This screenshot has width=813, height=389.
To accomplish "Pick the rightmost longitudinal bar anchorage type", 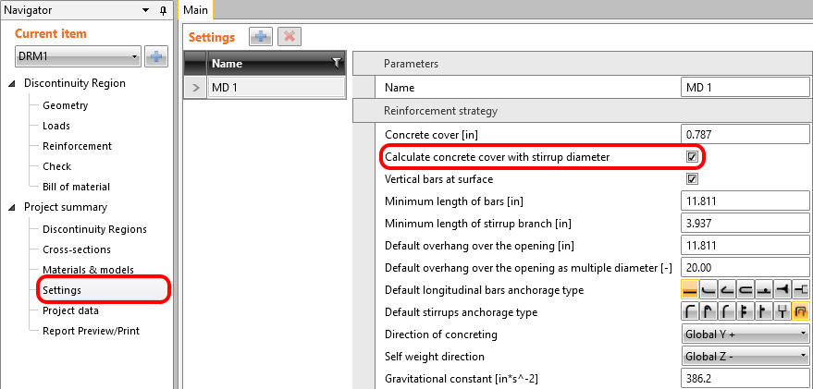I will [x=801, y=290].
